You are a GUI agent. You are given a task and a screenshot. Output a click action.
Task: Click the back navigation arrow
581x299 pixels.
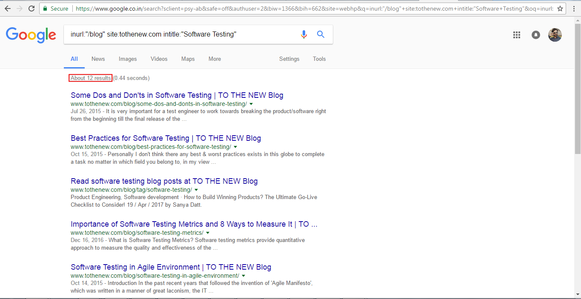[8, 8]
